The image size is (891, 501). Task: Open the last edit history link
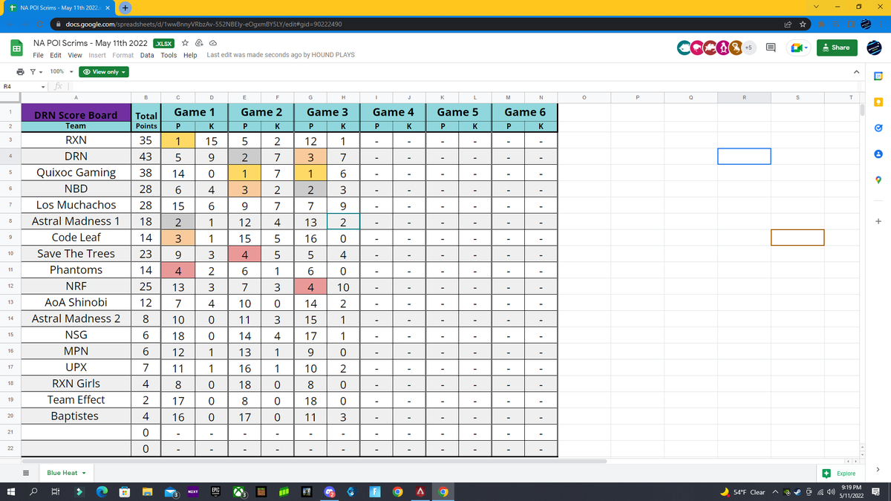(281, 55)
